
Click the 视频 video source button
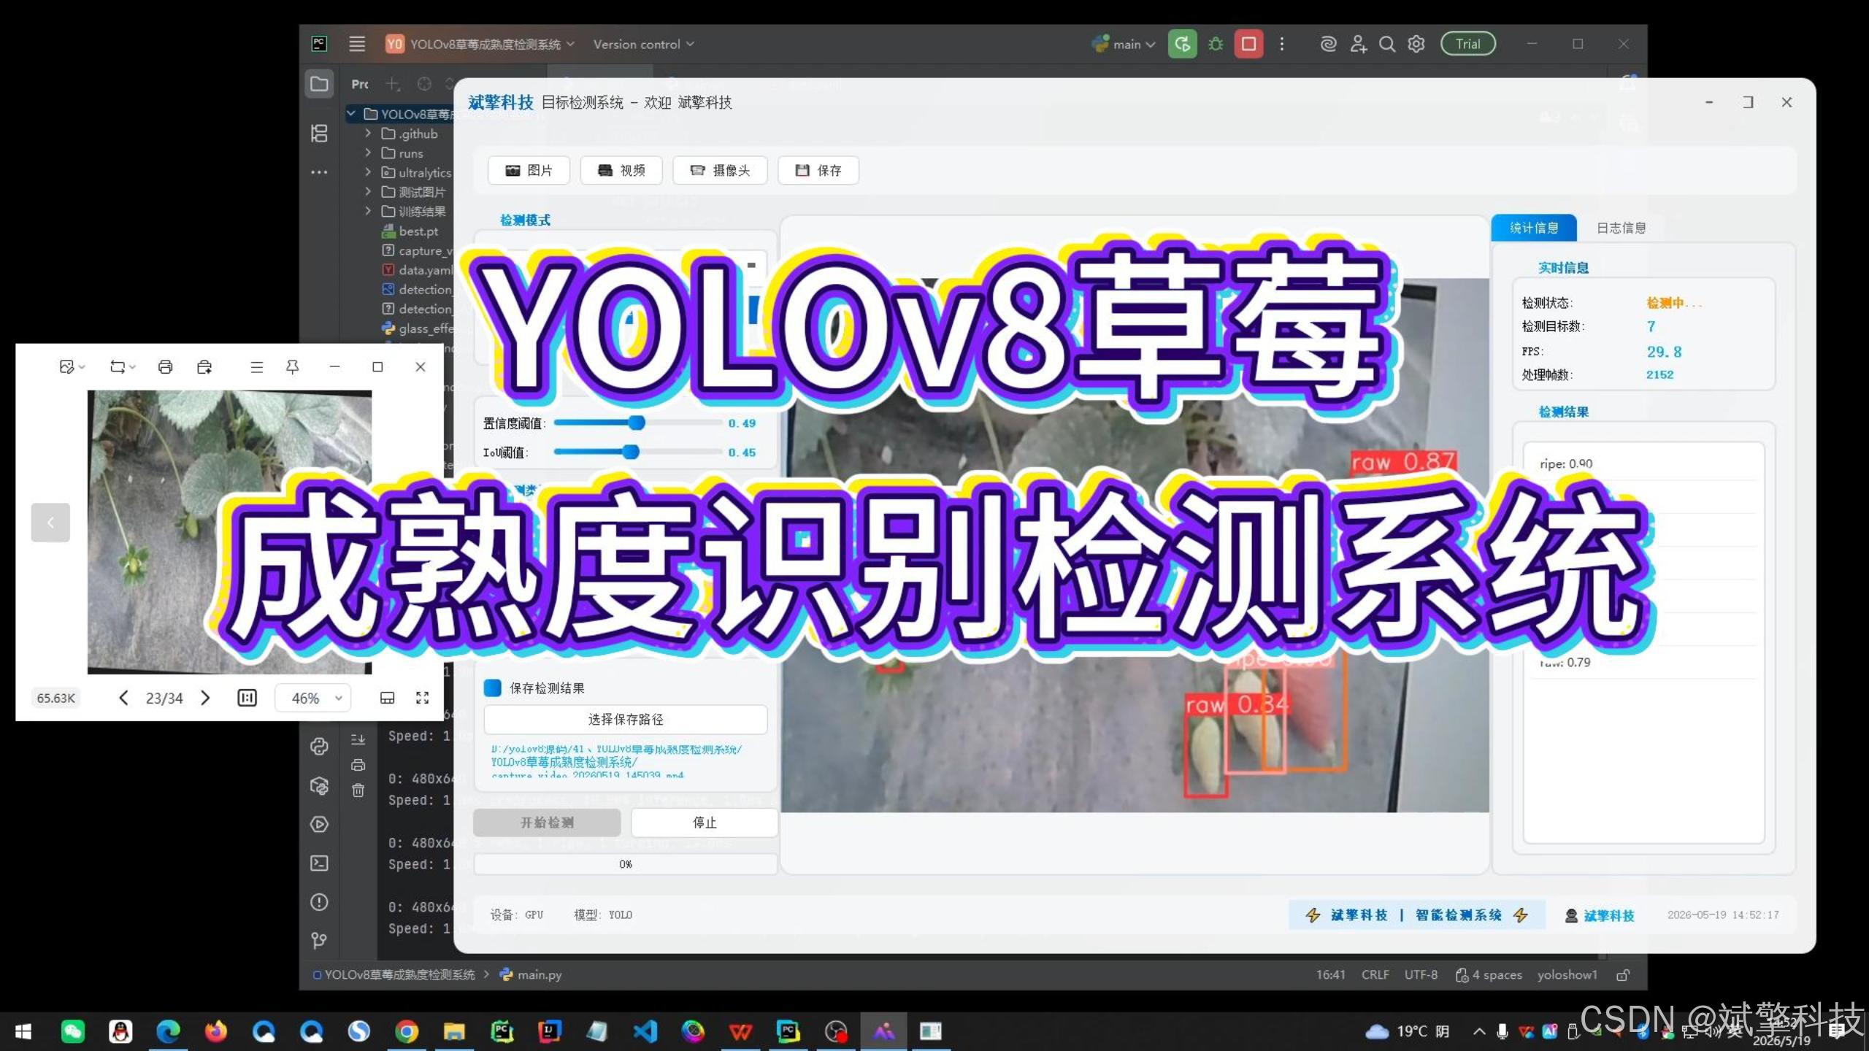[621, 170]
